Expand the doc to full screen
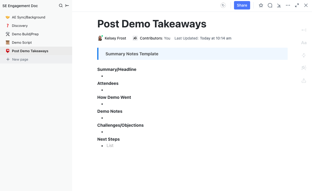The width and height of the screenshot is (312, 191). (297, 6)
